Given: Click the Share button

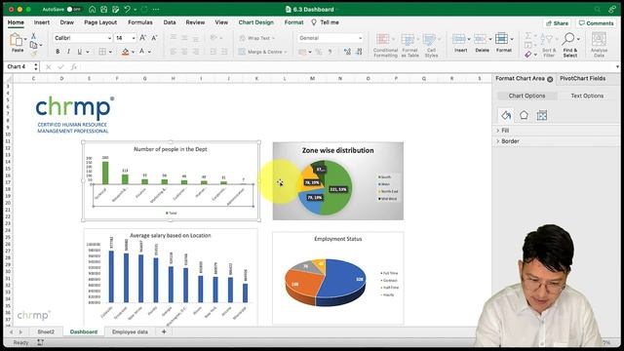Looking at the screenshot, I should [x=557, y=23].
